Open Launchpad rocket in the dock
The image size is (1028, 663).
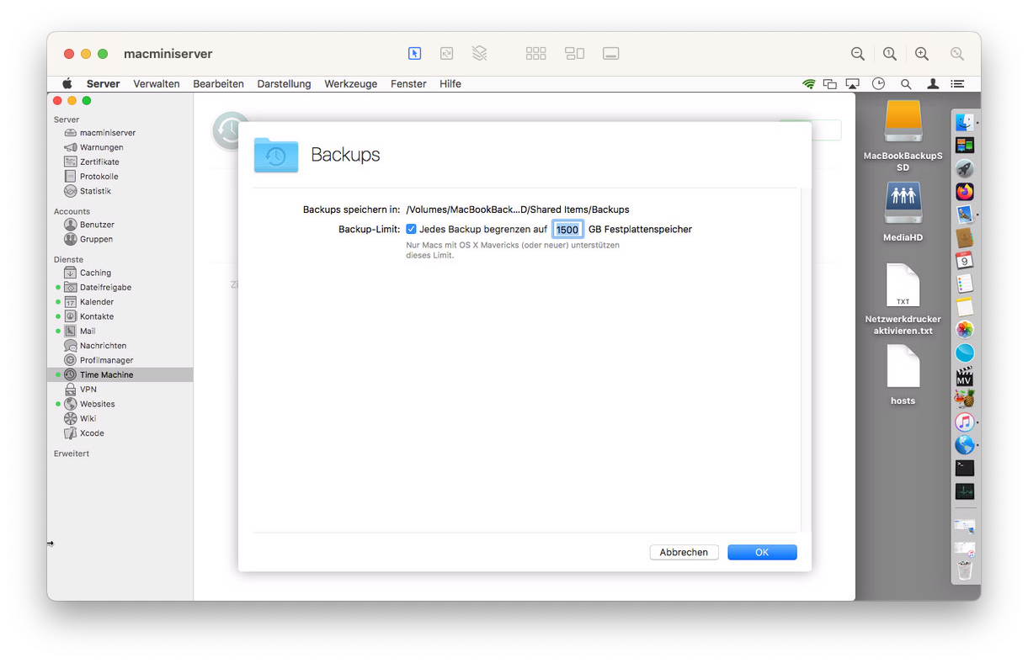(x=965, y=169)
